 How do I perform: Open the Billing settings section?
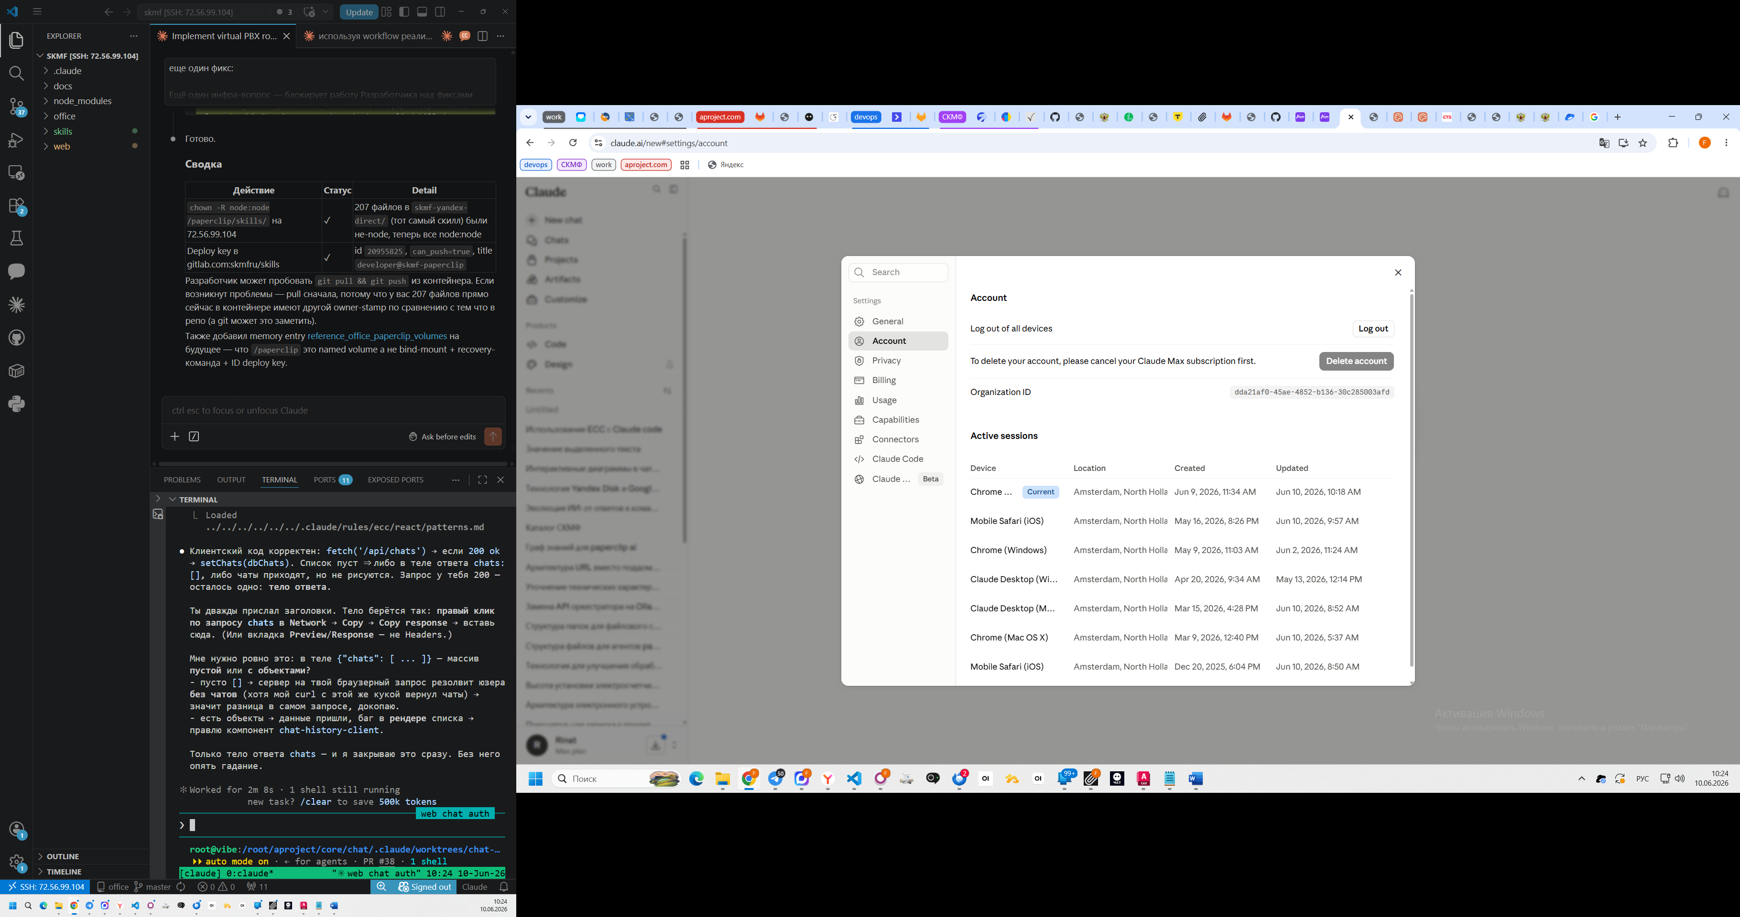coord(898,381)
